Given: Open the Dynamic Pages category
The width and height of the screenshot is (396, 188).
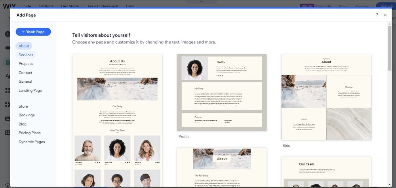Looking at the screenshot, I should 32,142.
